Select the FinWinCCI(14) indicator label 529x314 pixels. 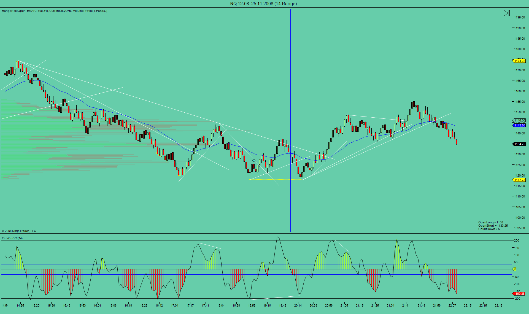[12, 238]
